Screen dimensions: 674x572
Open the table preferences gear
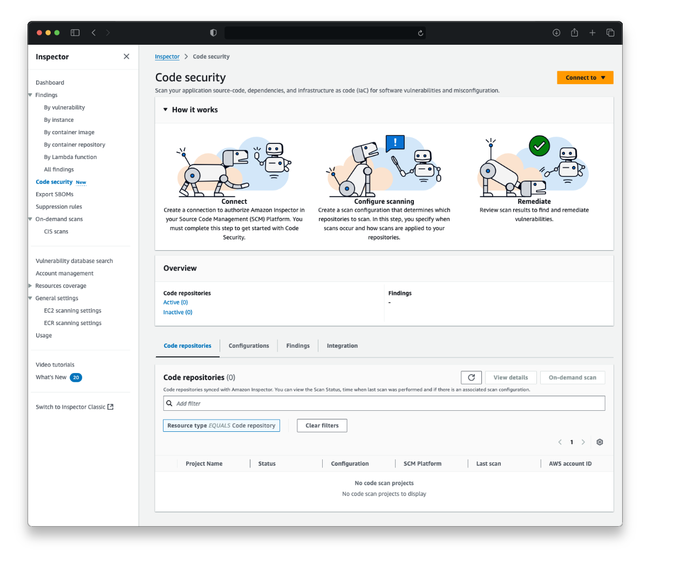tap(600, 442)
